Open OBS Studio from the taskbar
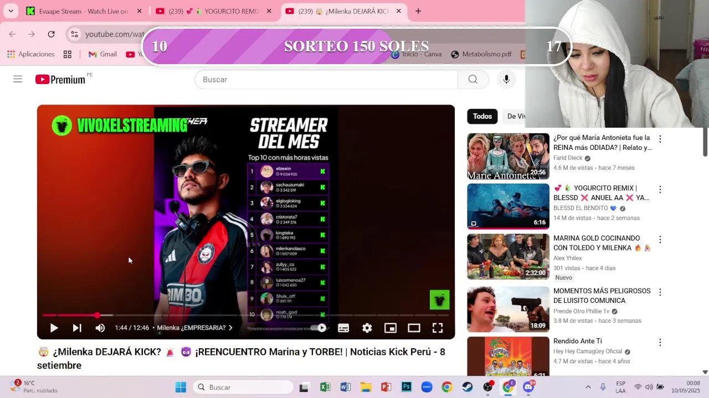The image size is (709, 398). coord(488,387)
